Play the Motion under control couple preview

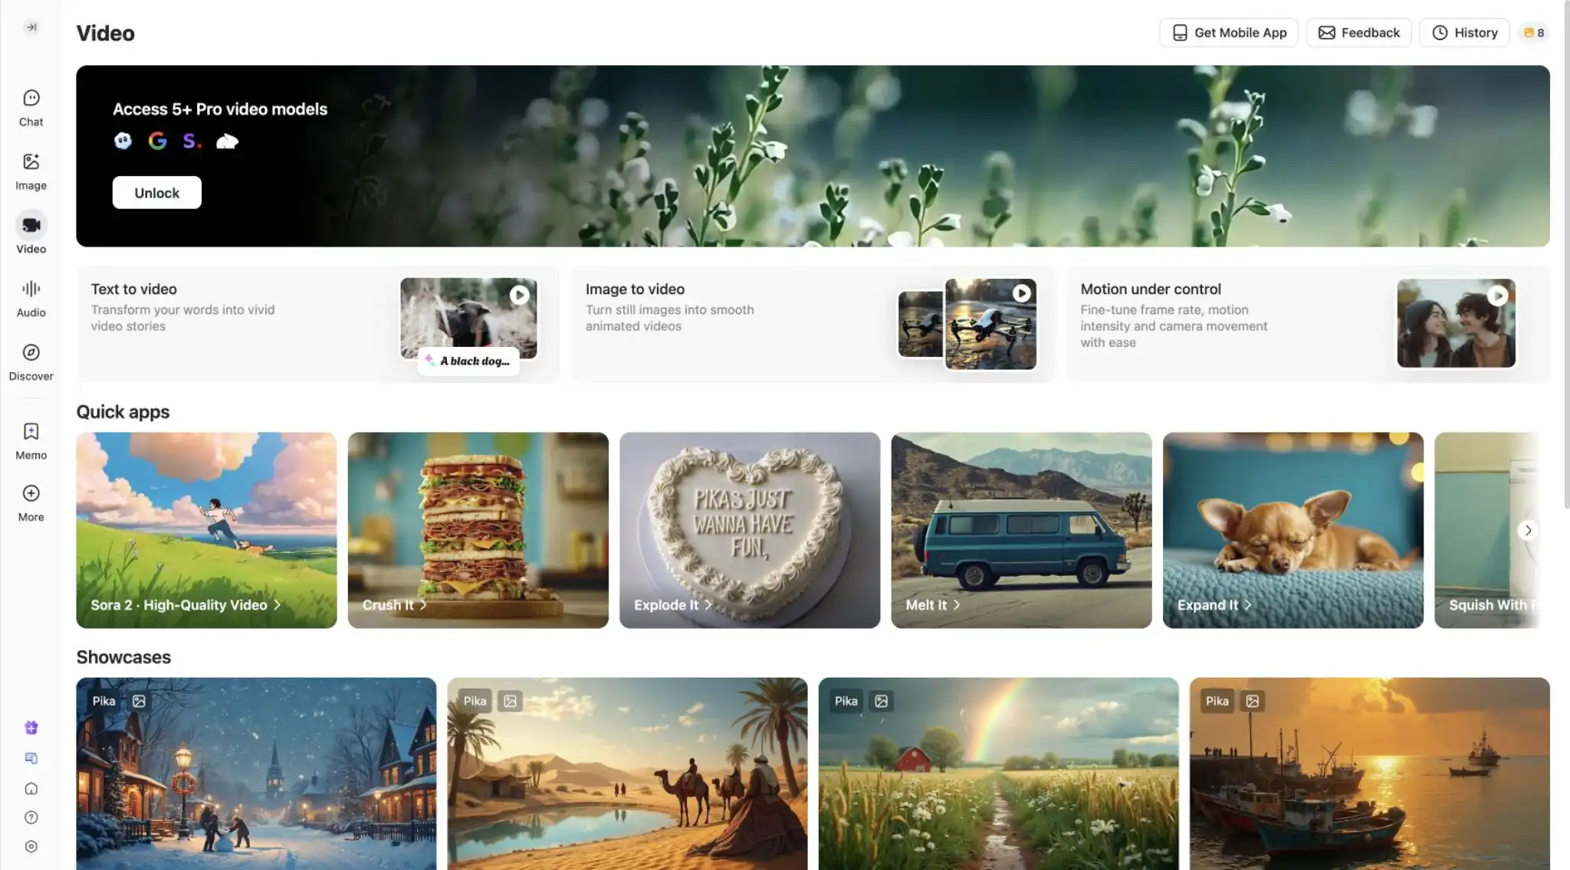pos(1497,296)
